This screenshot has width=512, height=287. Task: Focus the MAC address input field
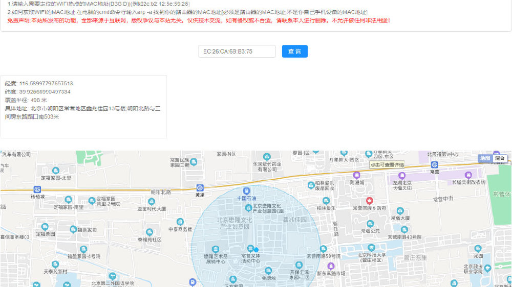237,52
